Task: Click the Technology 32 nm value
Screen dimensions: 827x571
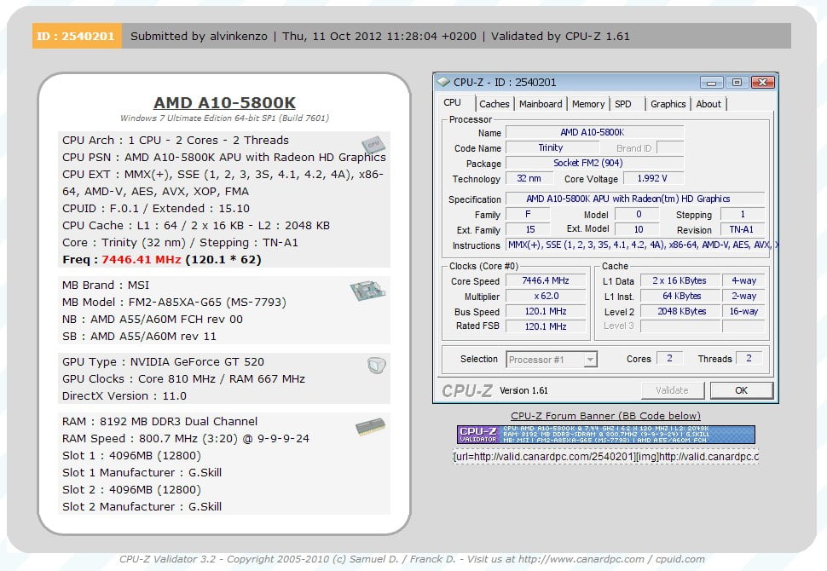Action: (529, 178)
